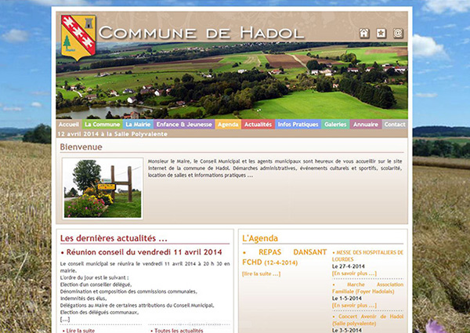This screenshot has height=333, width=470.
Task: Click the Bienvenue heading
Action: click(x=81, y=147)
